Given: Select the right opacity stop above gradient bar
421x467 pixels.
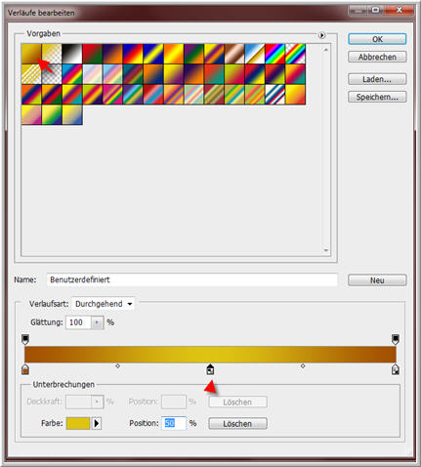Looking at the screenshot, I should 396,339.
